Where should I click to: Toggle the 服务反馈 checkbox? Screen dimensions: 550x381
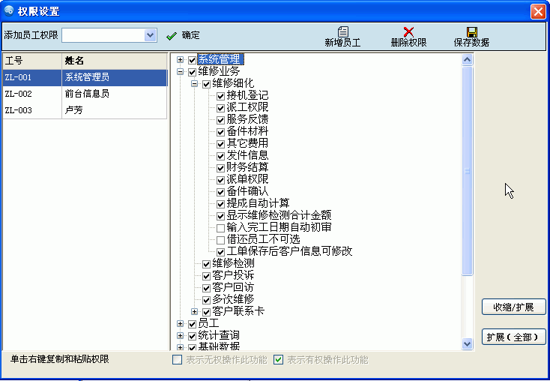pos(220,120)
